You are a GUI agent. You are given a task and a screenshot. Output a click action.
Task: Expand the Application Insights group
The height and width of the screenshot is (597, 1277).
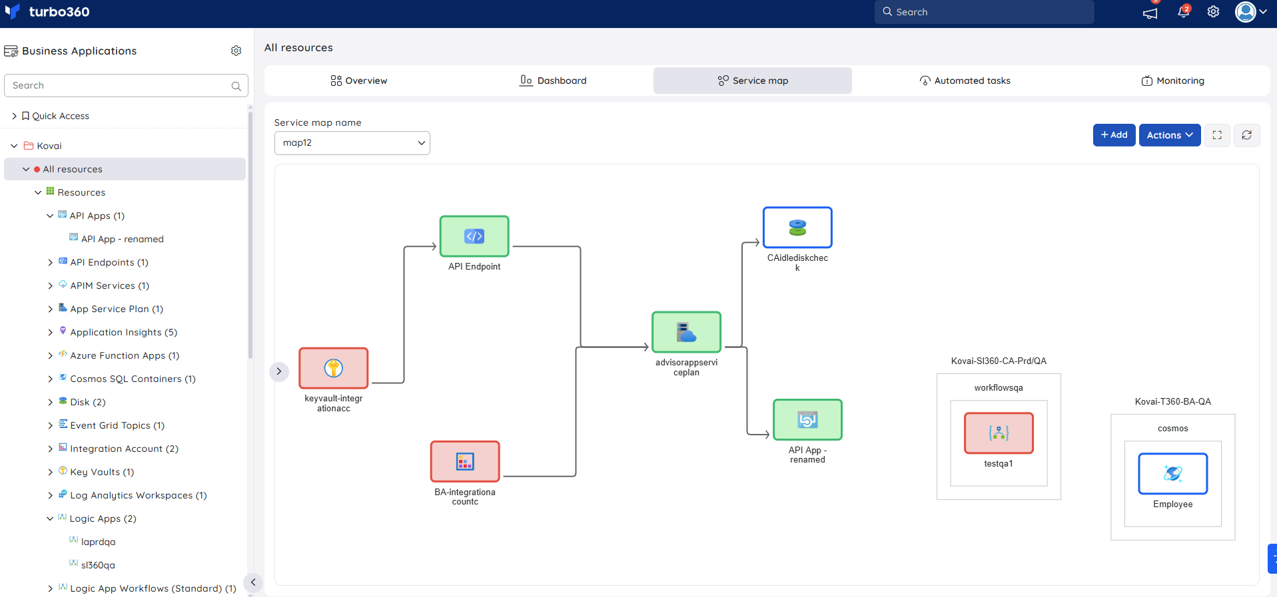(x=50, y=332)
